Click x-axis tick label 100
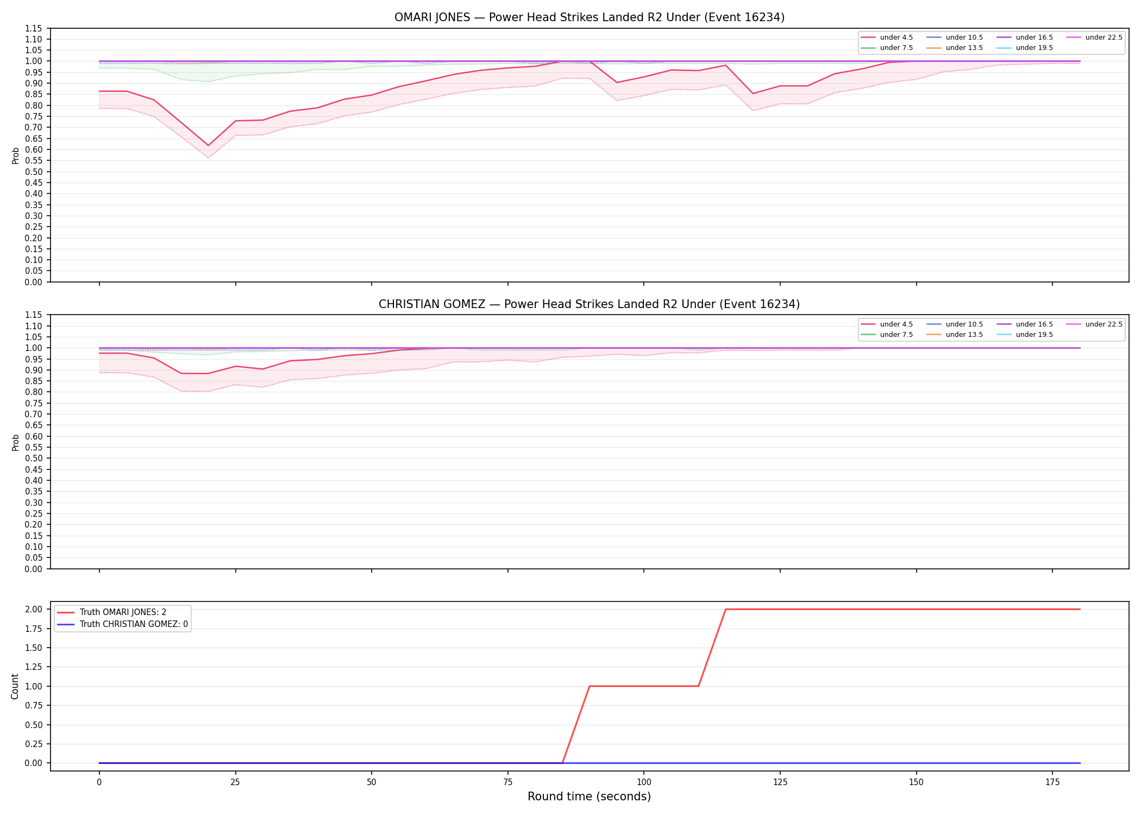This screenshot has height=815, width=1141. click(x=644, y=782)
